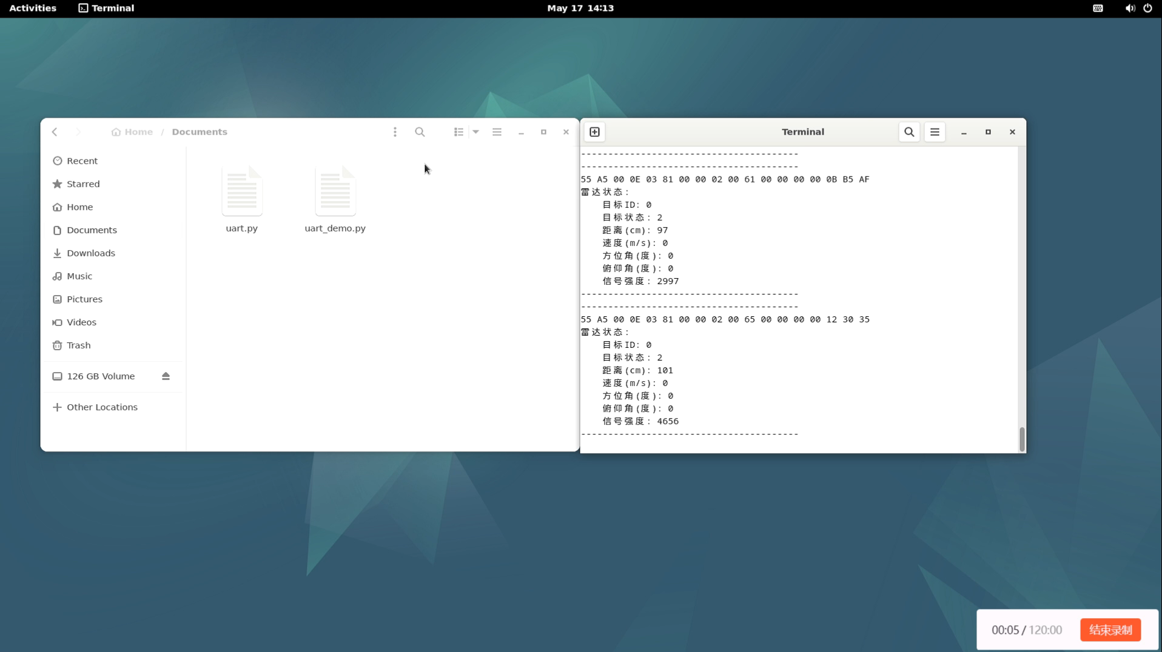
Task: Open Activities overview
Action: pos(33,8)
